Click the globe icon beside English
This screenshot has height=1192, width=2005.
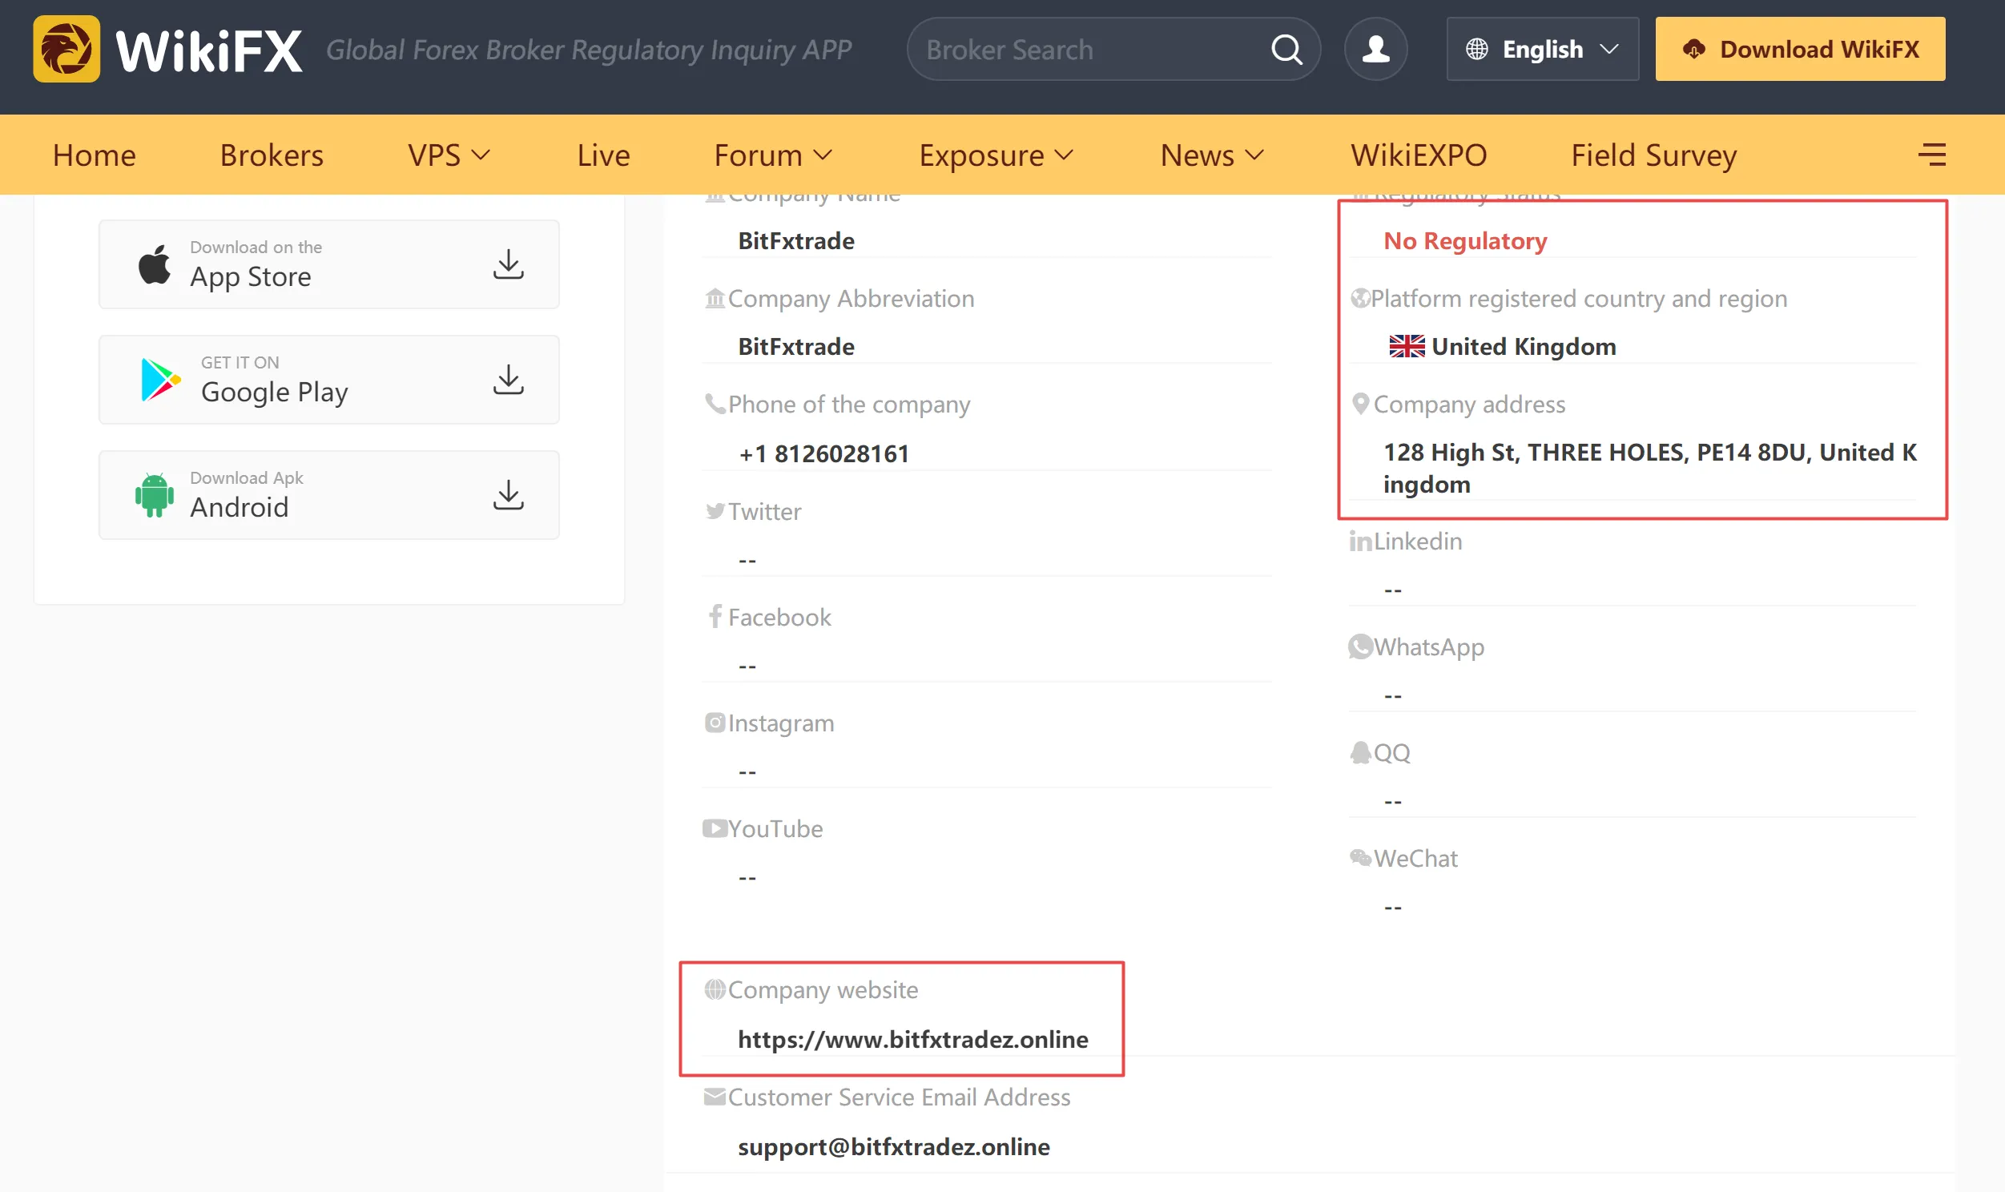[1476, 49]
